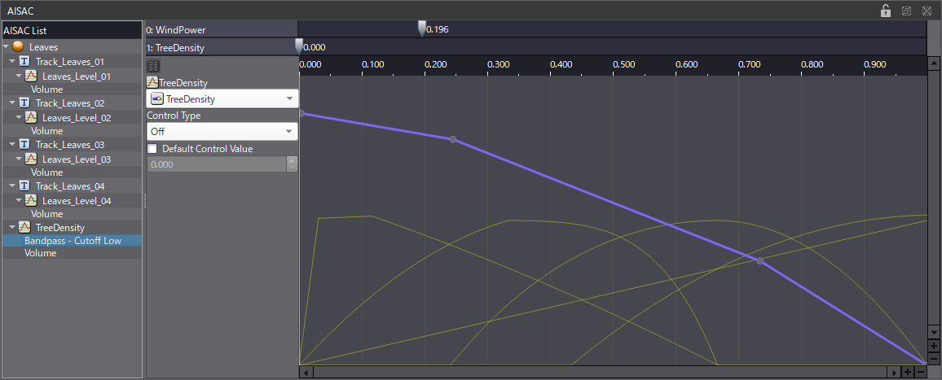Viewport: 942px width, 380px height.
Task: Click the horizontal scrollbar right arrow
Action: tap(895, 373)
